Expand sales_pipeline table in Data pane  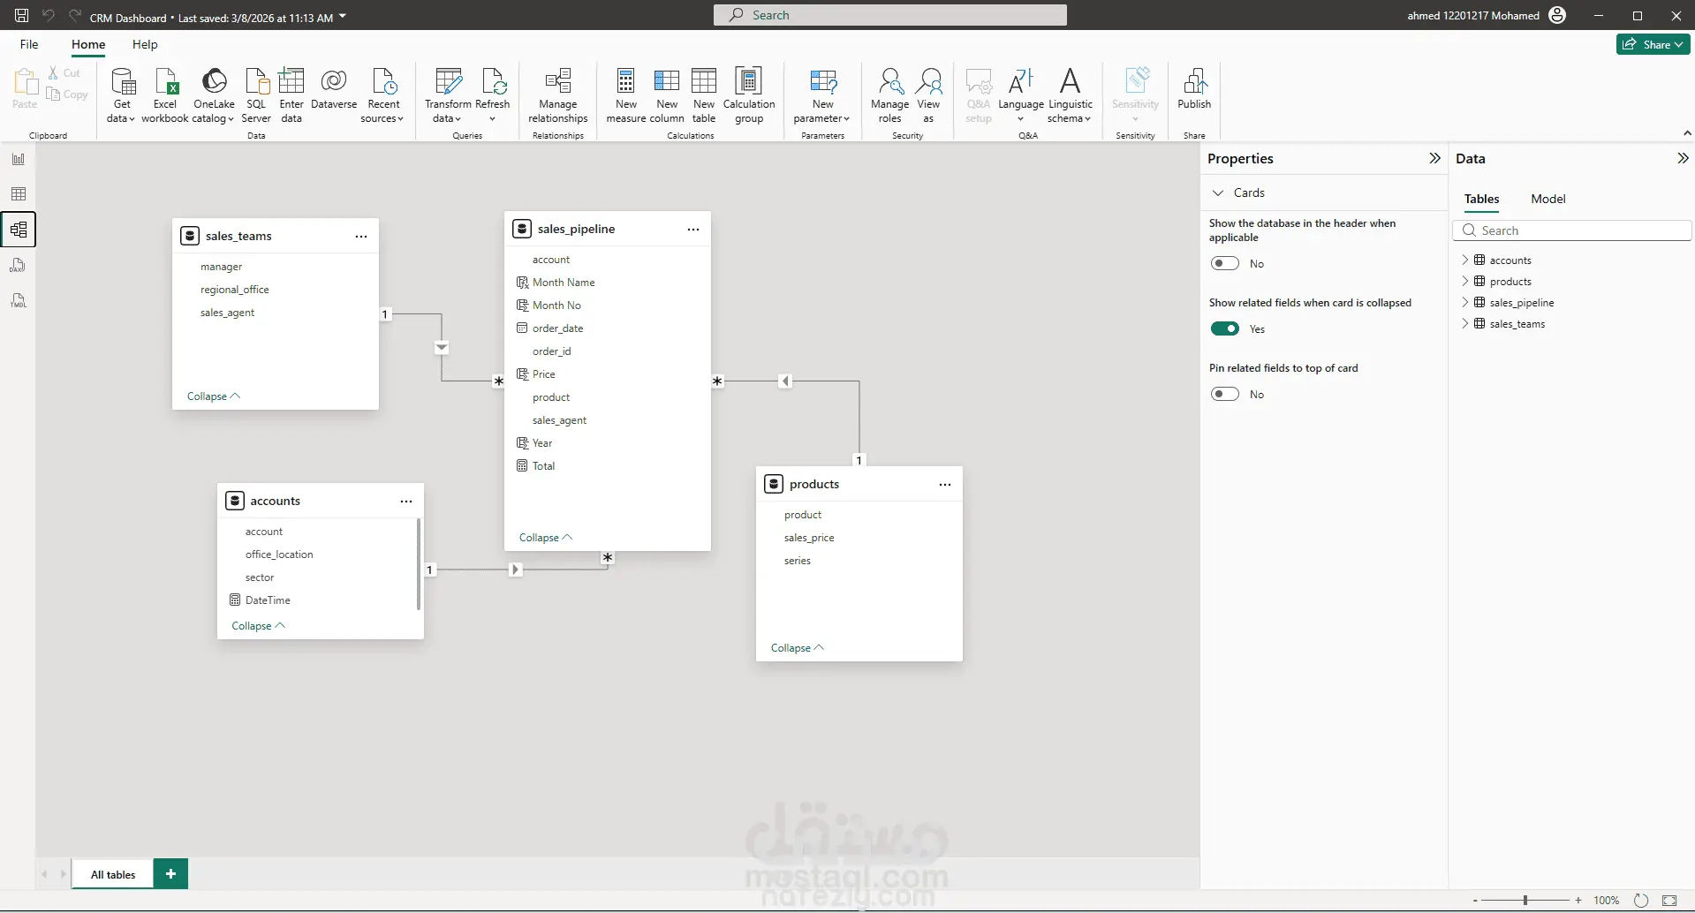[x=1465, y=302]
